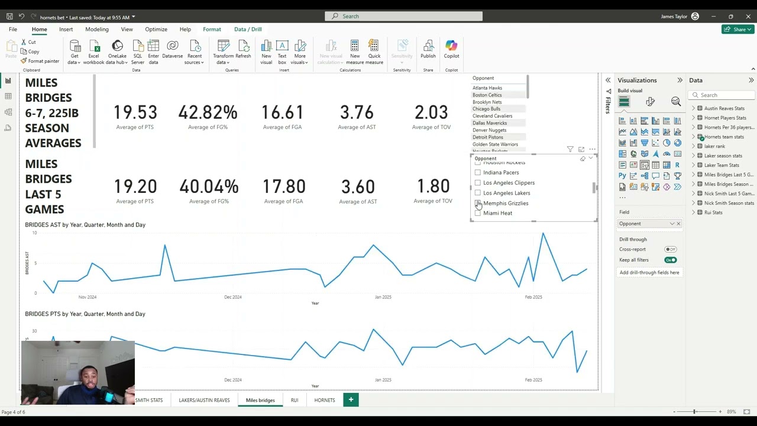Click Add drill-through fields here well
Viewport: 757px width, 426px height.
[649, 273]
